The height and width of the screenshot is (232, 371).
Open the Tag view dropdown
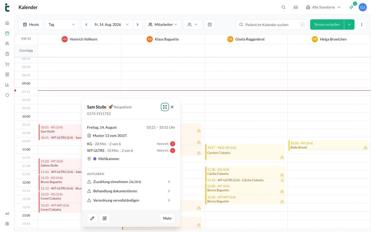62,24
